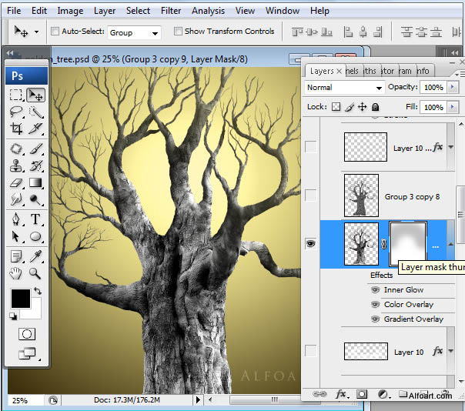465x411 pixels.
Task: Enable the Auto-Select checkbox
Action: tap(55, 32)
